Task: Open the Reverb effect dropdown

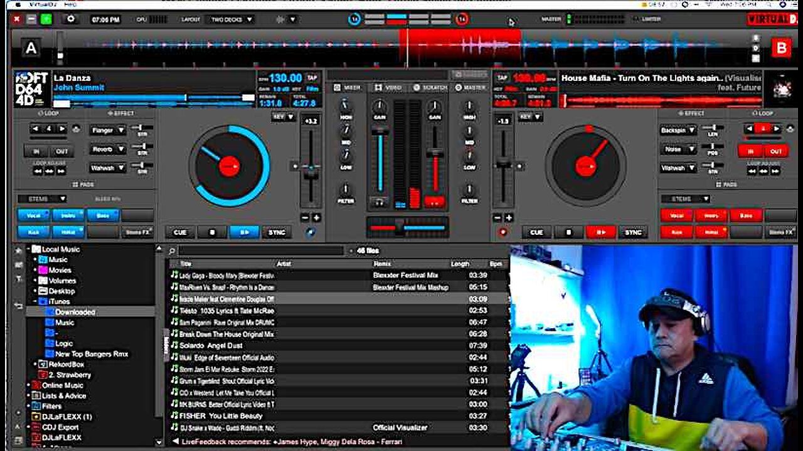Action: tap(108, 150)
